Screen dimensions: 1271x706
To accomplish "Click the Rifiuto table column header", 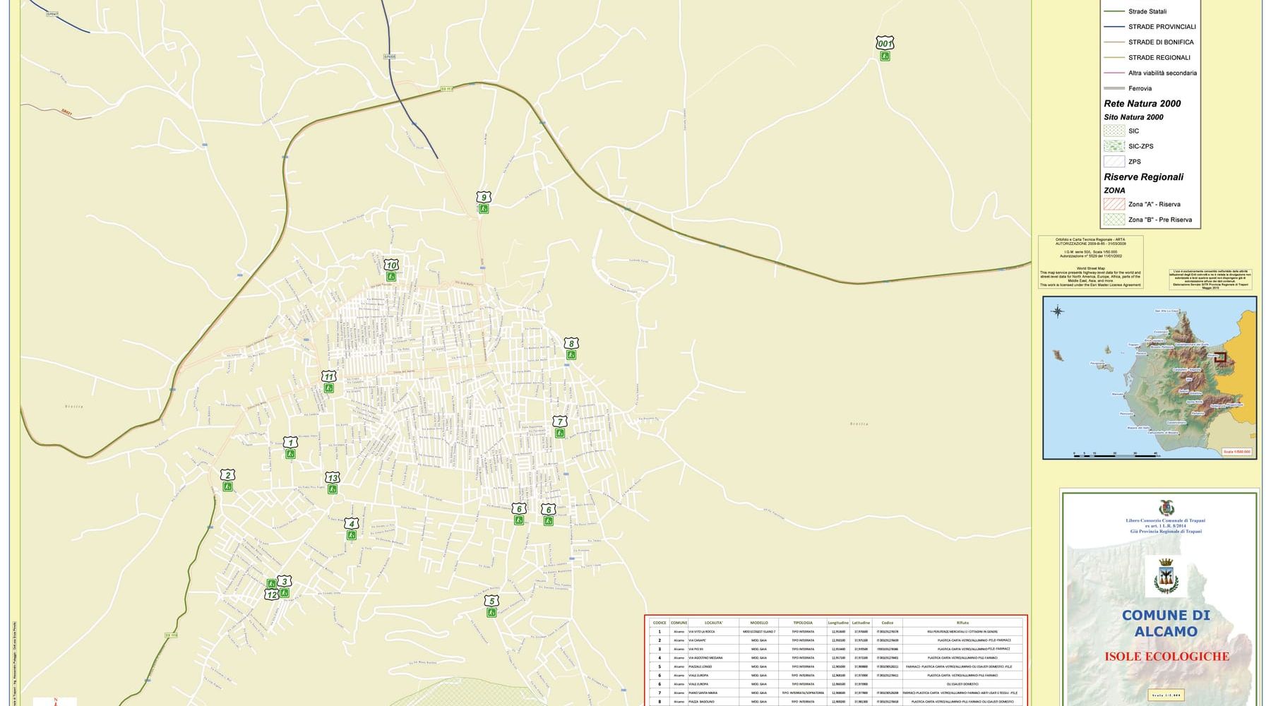I will (x=963, y=623).
